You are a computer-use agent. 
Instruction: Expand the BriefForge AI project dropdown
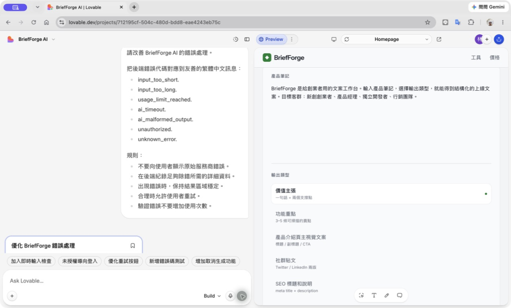tap(53, 39)
